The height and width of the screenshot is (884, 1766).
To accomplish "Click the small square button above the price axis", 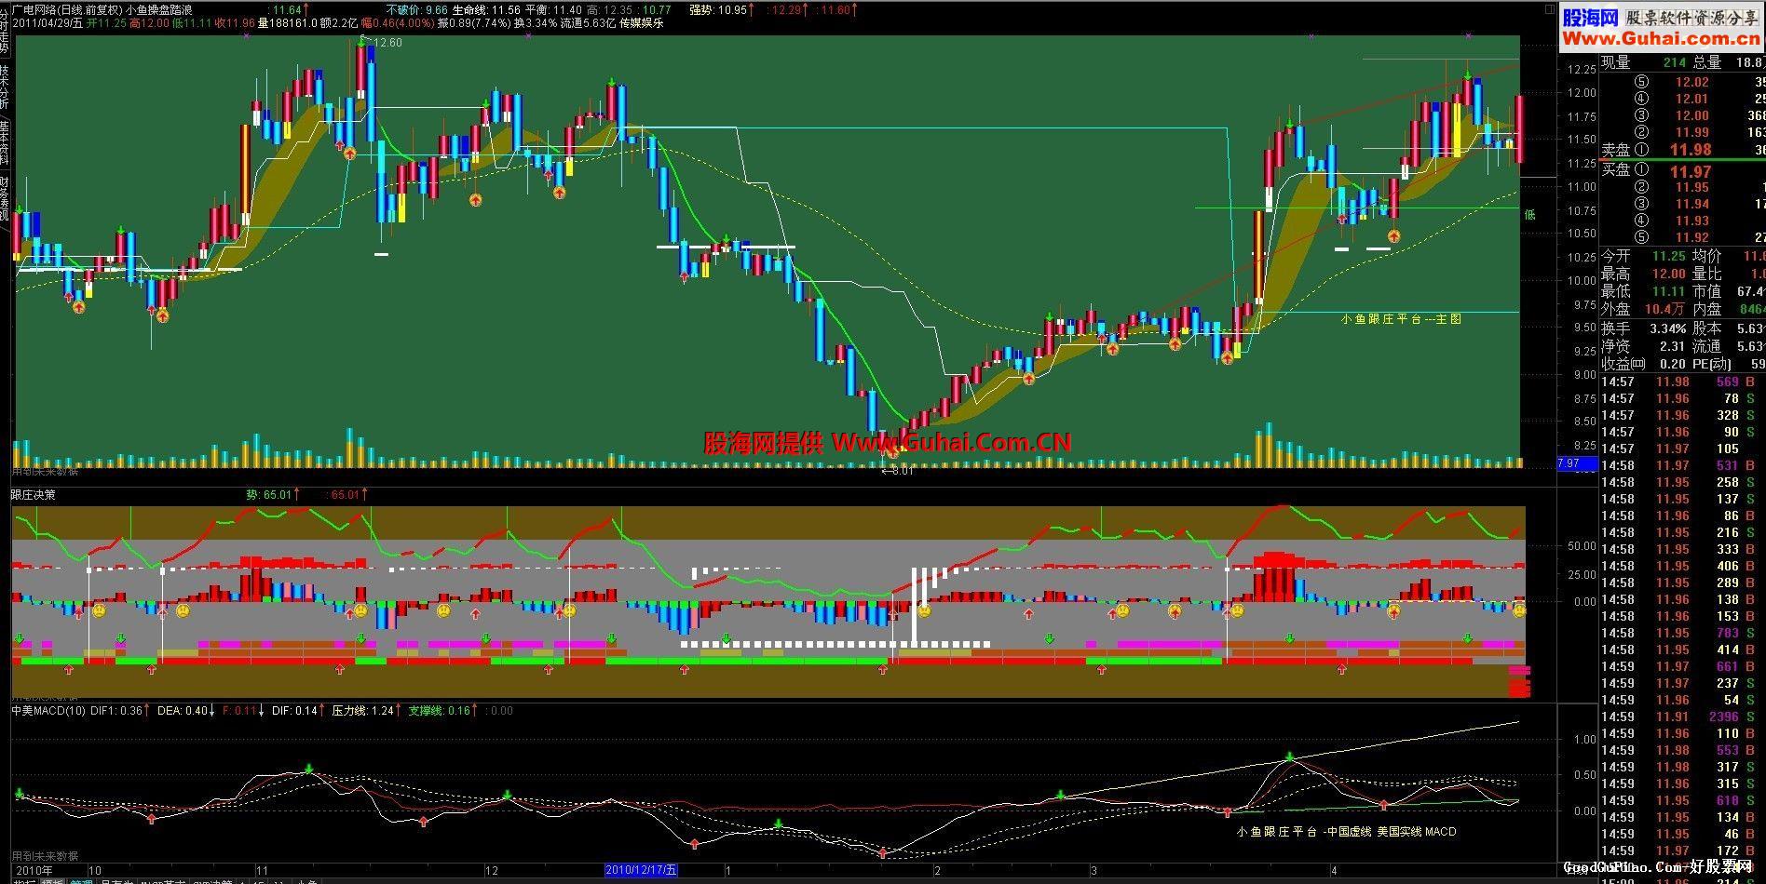I will (x=1550, y=9).
